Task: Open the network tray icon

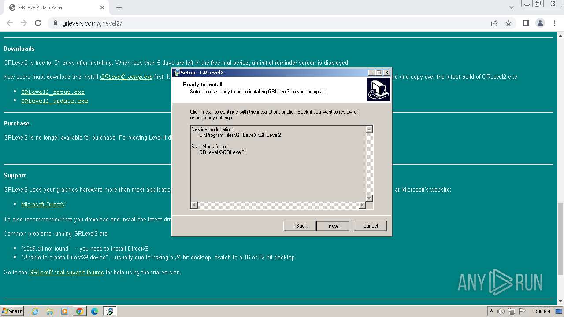Action: pos(512,311)
